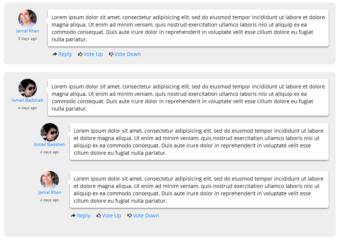Click Ismail Badshah's avatar on the top-level comment
The image size is (340, 241).
click(x=28, y=88)
